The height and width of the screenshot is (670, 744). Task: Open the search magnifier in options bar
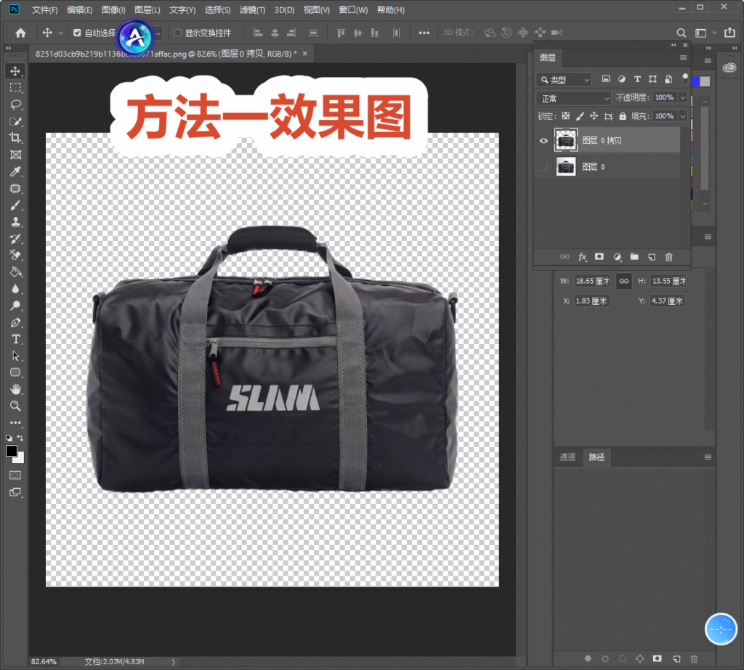tap(681, 33)
